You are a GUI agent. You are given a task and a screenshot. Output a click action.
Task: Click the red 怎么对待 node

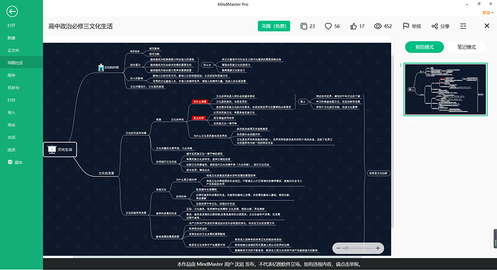tap(199, 118)
